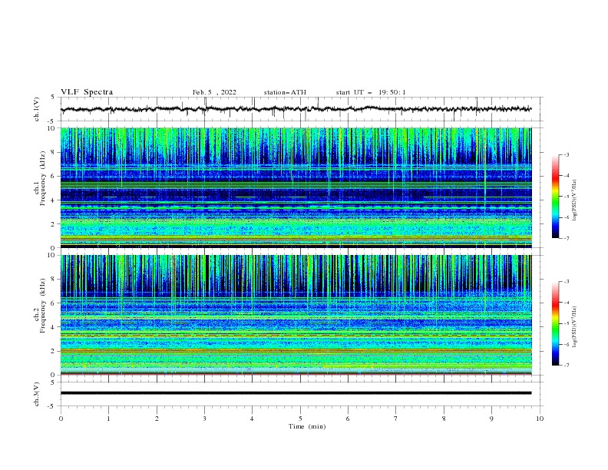The image size is (608, 470).
Task: Click the 'Time (min)' axis title
Action: (307, 426)
